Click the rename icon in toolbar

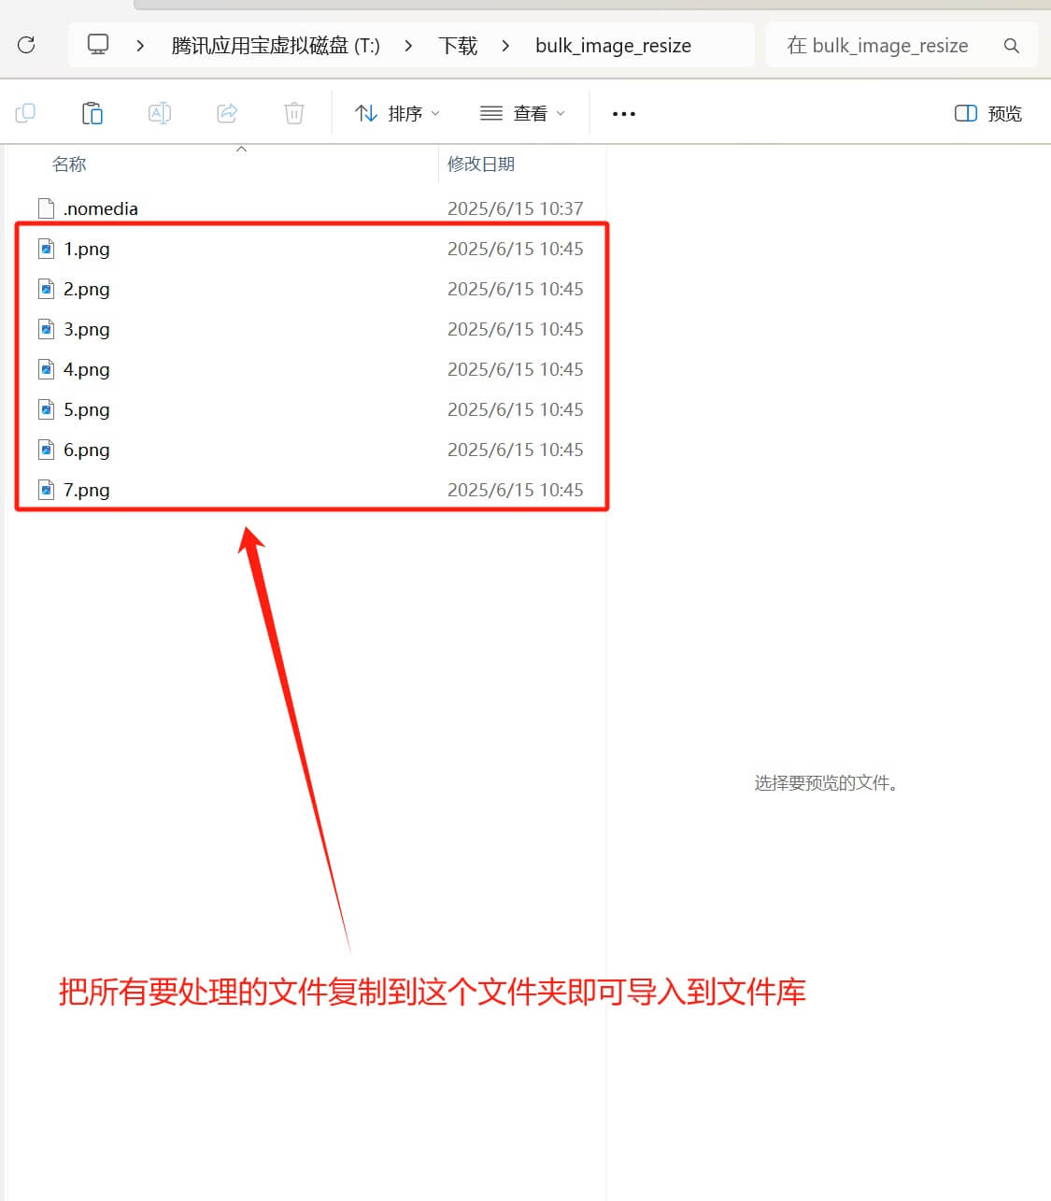(x=160, y=113)
